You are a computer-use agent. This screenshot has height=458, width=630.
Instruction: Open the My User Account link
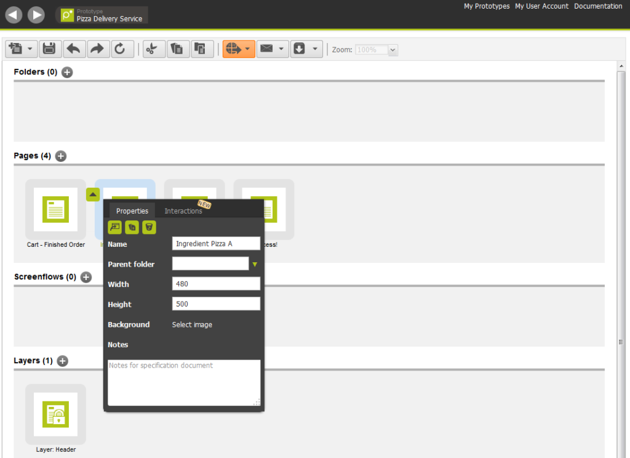click(x=541, y=6)
